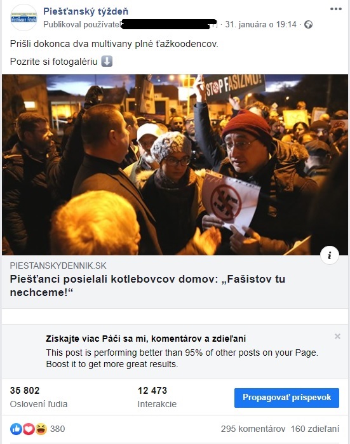The width and height of the screenshot is (350, 444).
Task: Click the Propagovať príspevok button
Action: coord(286,398)
